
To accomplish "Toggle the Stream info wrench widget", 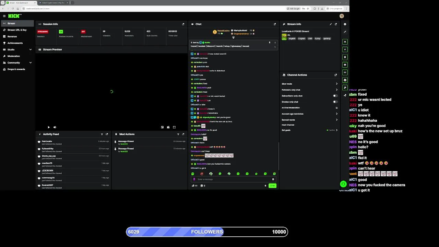I will click(345, 87).
